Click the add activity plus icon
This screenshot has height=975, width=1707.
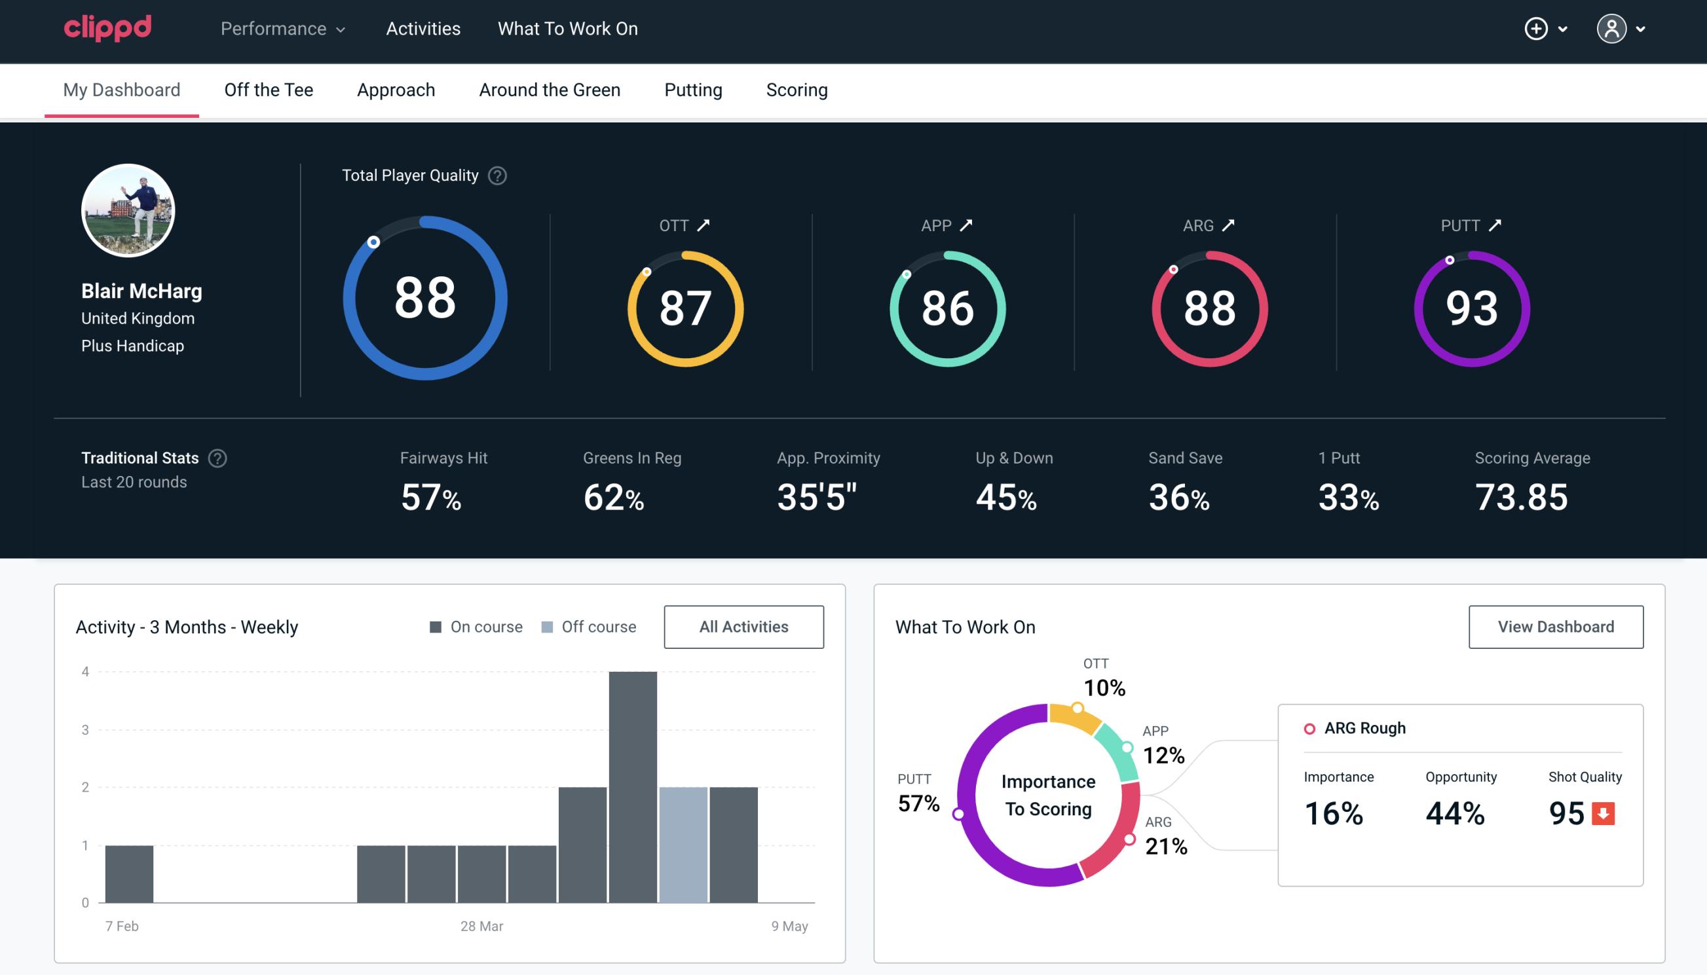tap(1536, 28)
